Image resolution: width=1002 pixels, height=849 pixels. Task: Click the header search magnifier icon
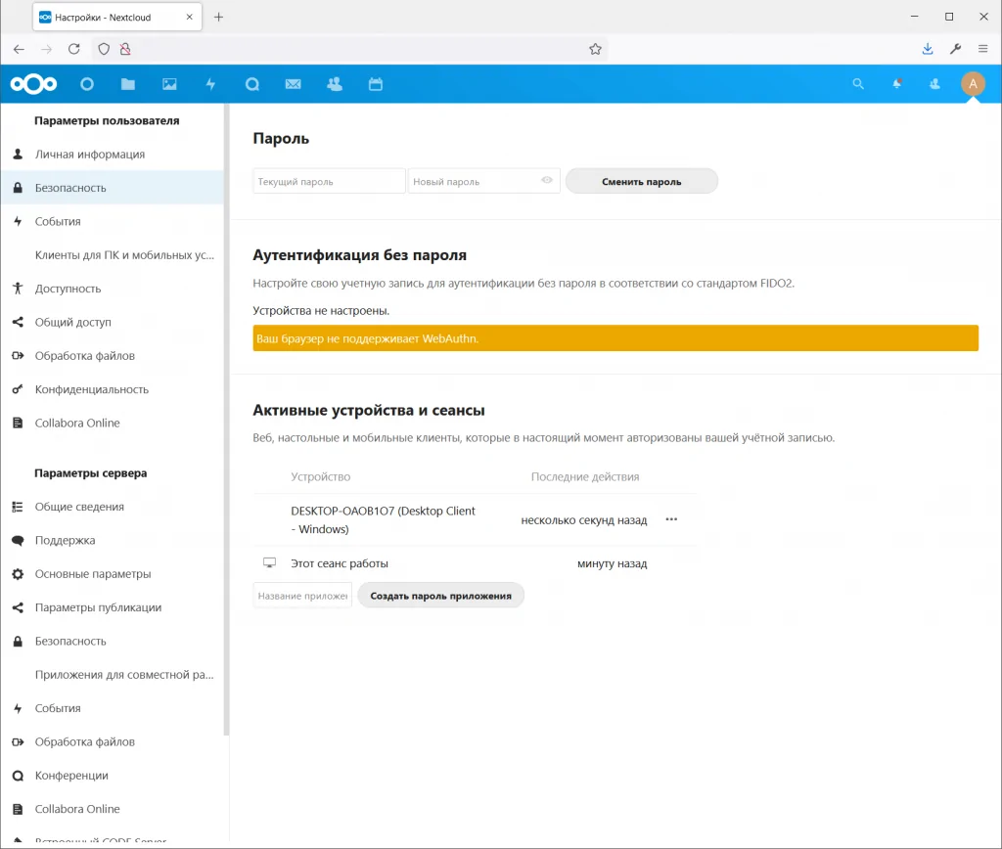858,84
